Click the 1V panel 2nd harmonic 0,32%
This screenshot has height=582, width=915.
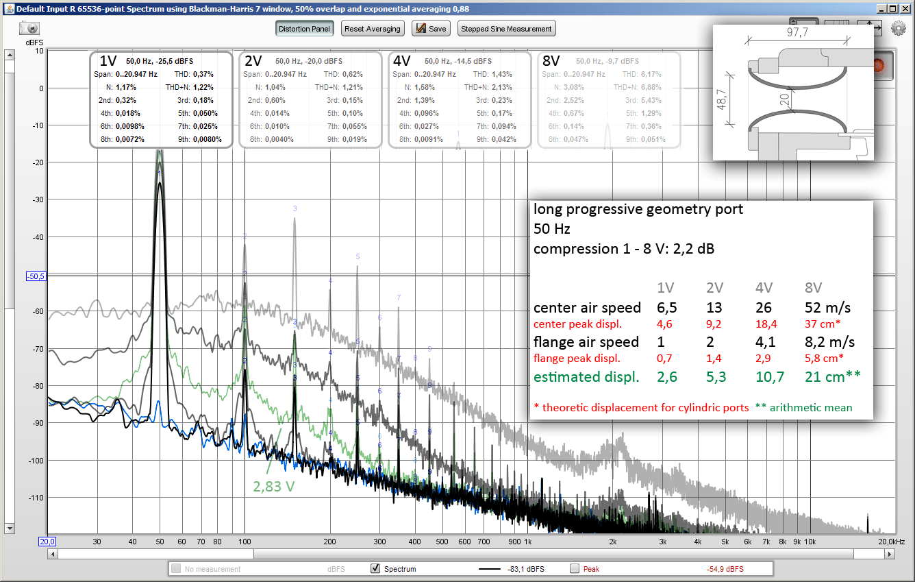click(126, 100)
